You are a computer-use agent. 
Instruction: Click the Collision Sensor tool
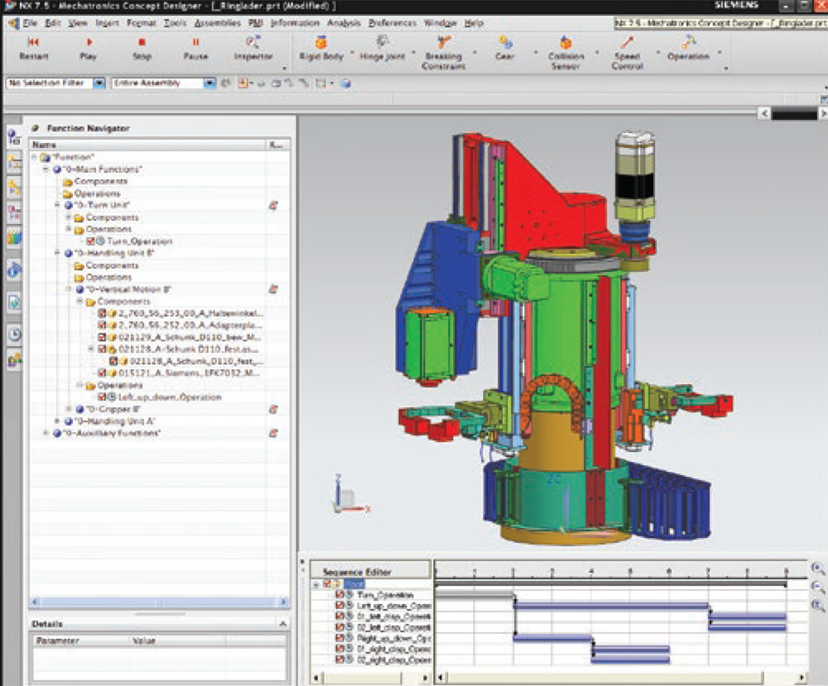click(x=566, y=42)
